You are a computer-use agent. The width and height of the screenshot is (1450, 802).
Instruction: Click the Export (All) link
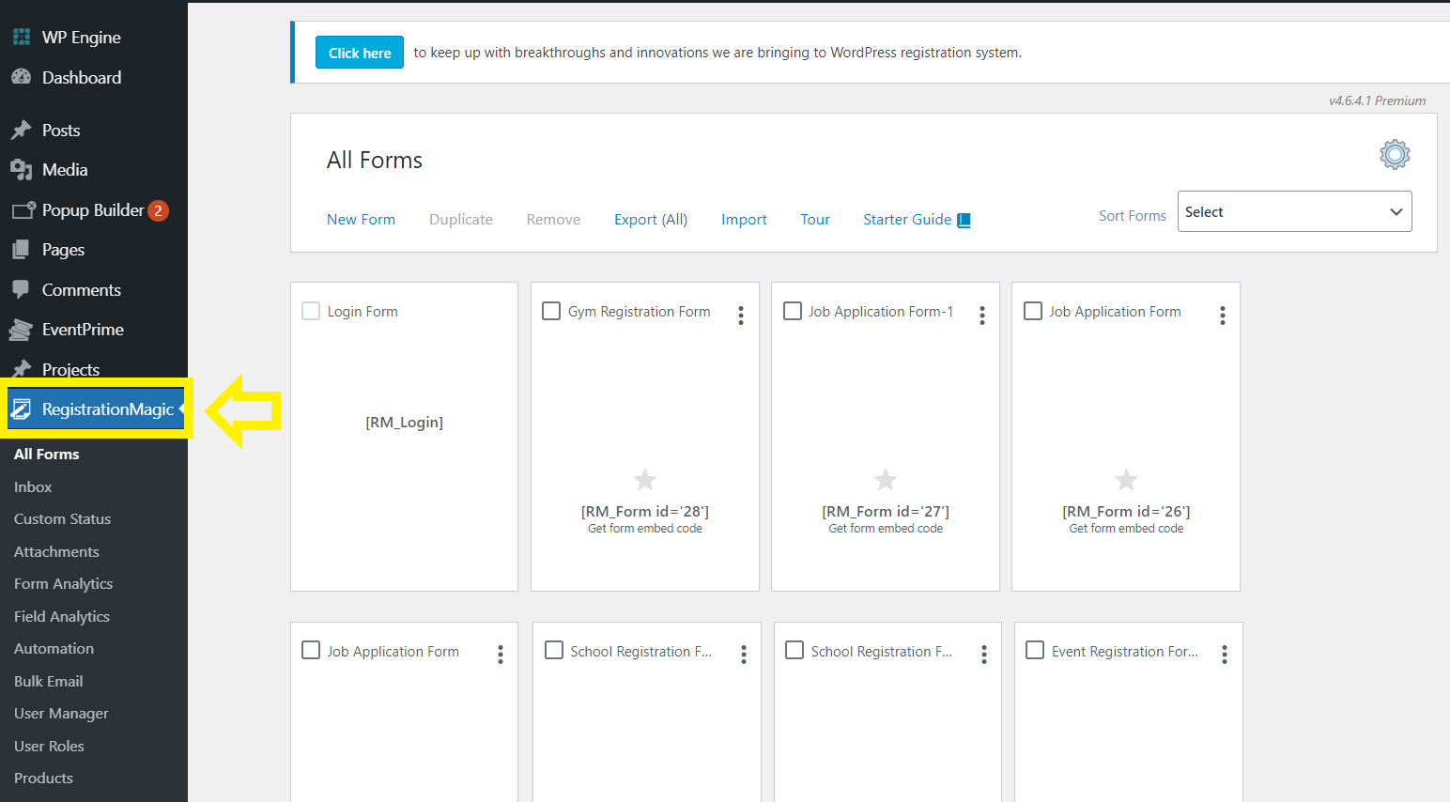coord(651,219)
